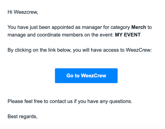
Task: Click the Go to WeezCrew button
Action: [86, 76]
